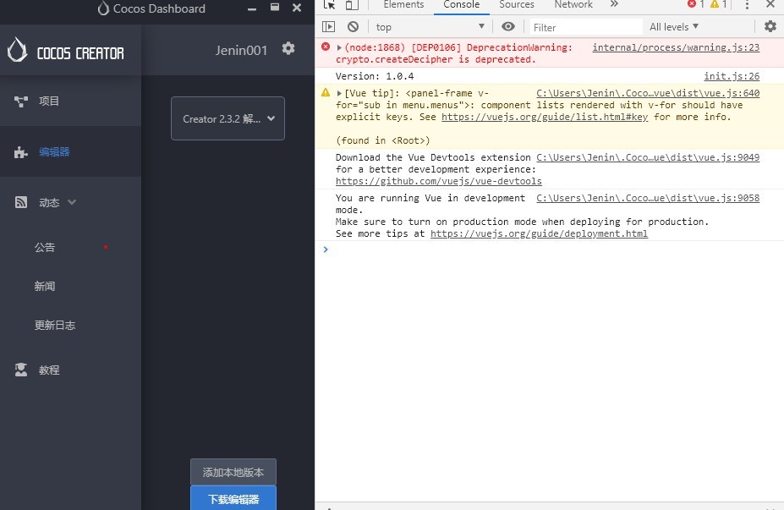This screenshot has width=784, height=510.
Task: Click the 下载编辑器 download editor button
Action: click(233, 498)
